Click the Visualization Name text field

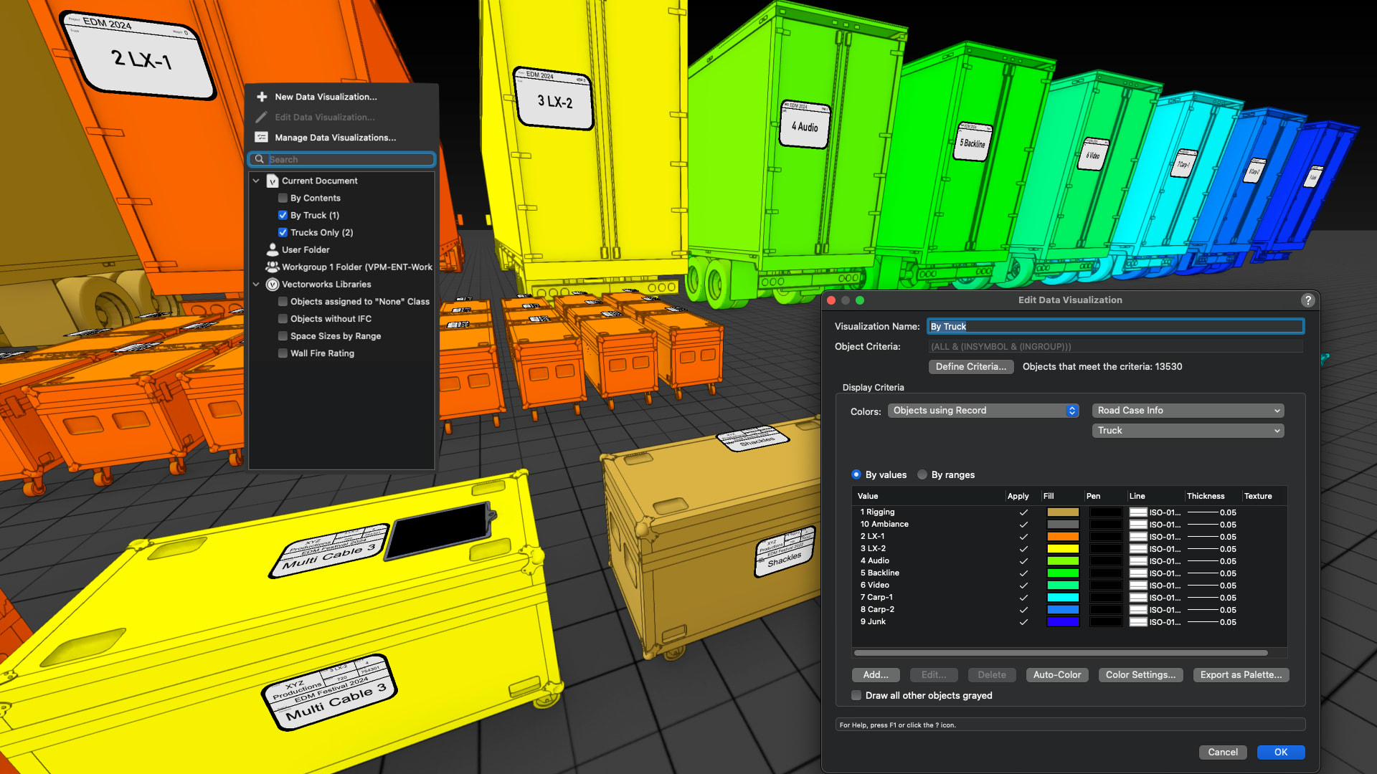pyautogui.click(x=1115, y=326)
